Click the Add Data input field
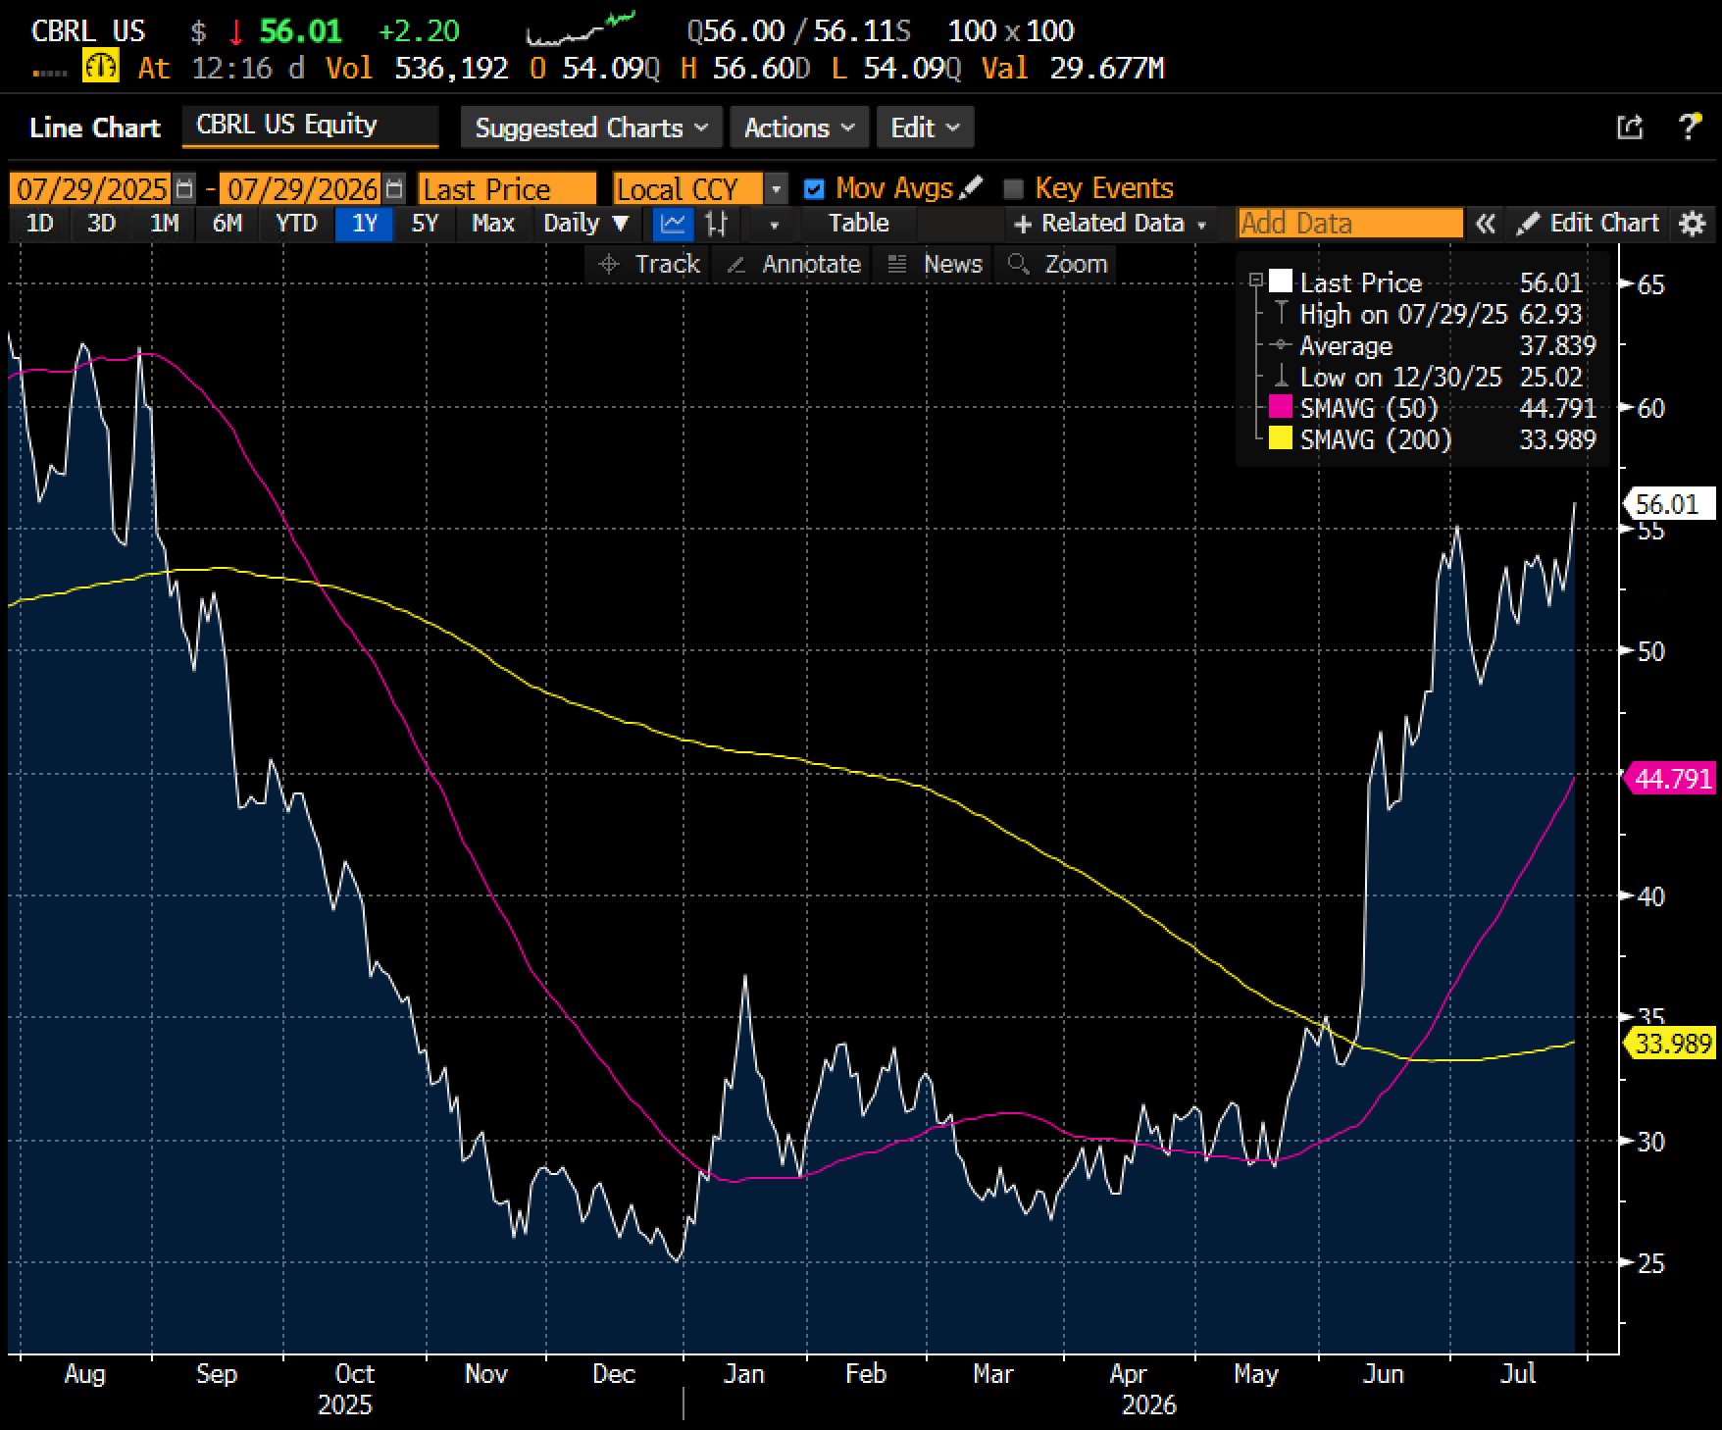Screen dimensions: 1722x1430 click(x=1350, y=224)
